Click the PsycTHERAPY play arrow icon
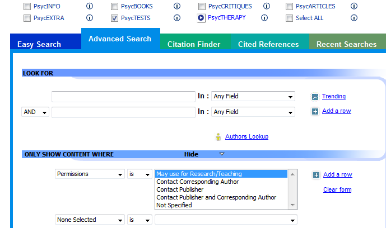The height and width of the screenshot is (228, 386). [201, 18]
